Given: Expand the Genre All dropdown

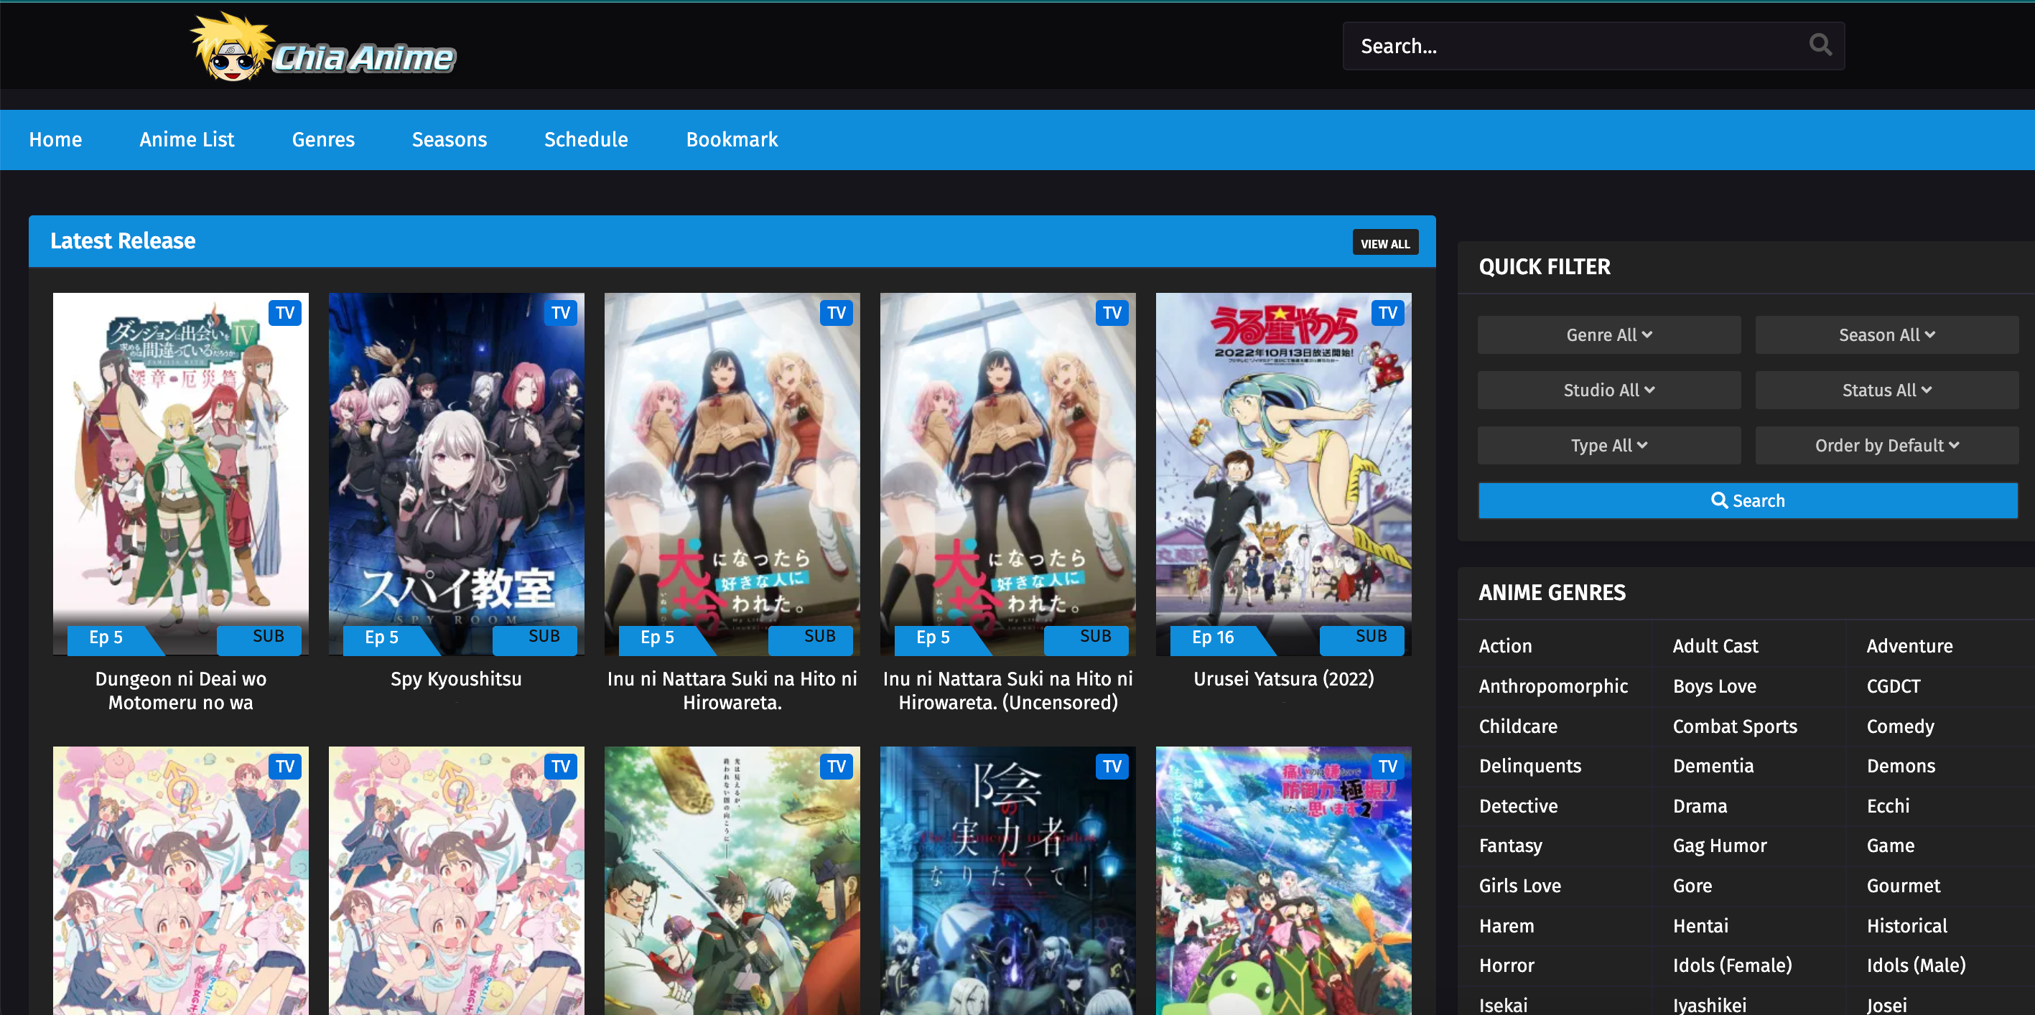Looking at the screenshot, I should tap(1608, 335).
